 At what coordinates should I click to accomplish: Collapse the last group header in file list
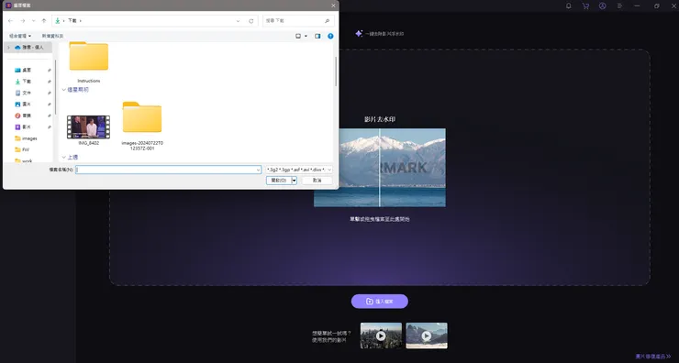[70, 157]
